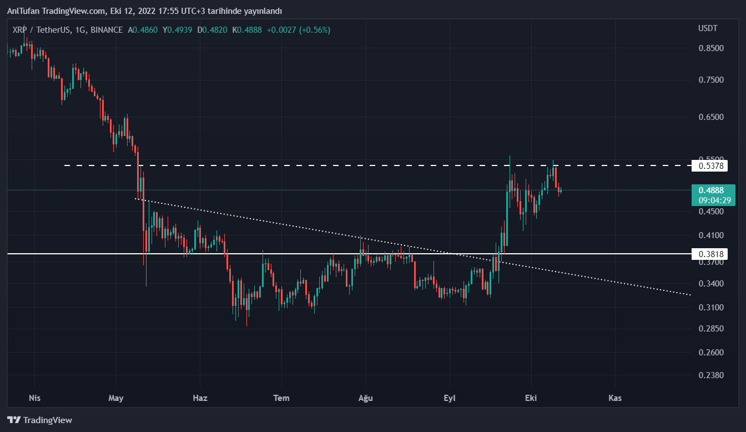
Task: Click the +0.0027 (+0.56%) change value
Action: (x=299, y=30)
